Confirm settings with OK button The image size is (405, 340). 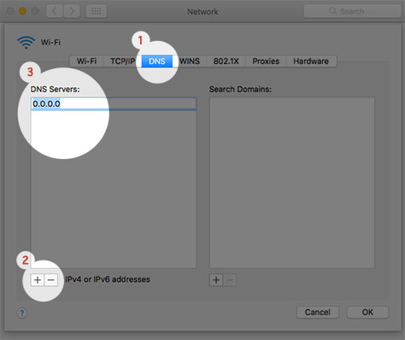click(367, 313)
